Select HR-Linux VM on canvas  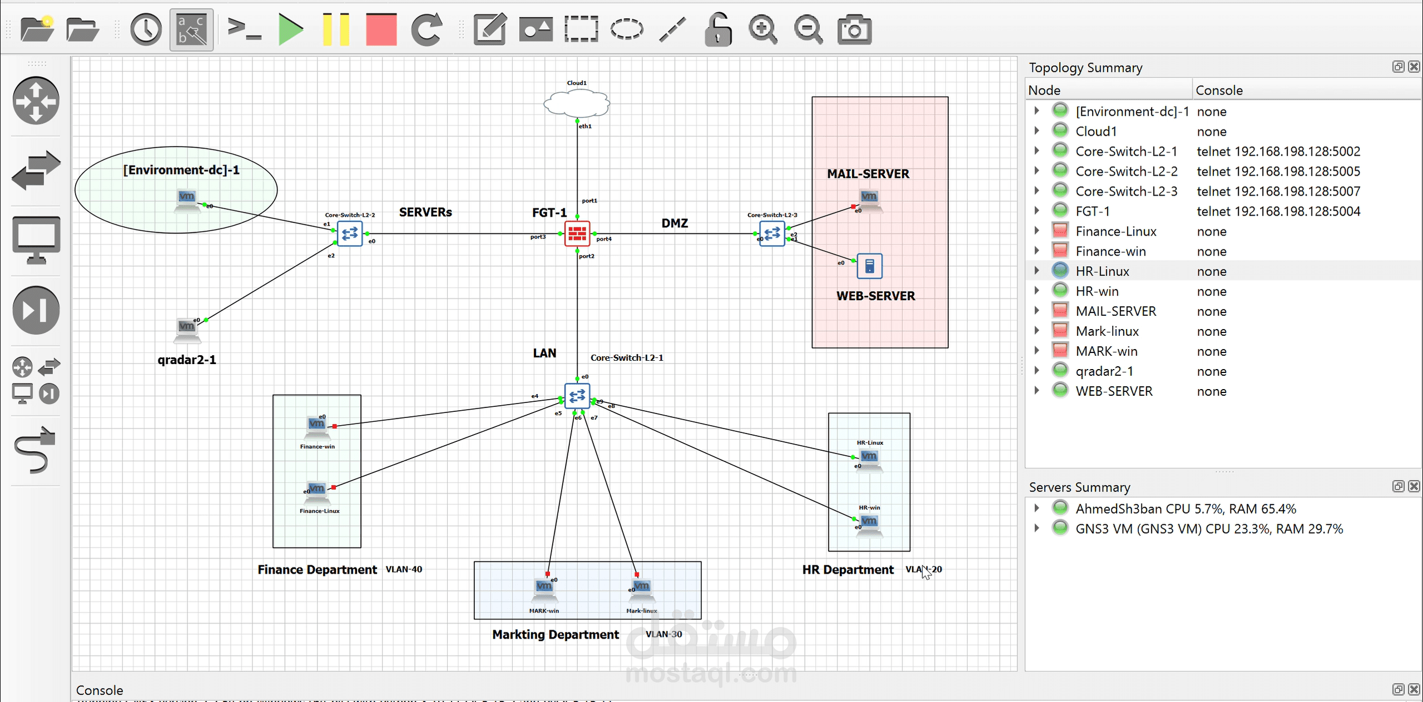point(869,460)
